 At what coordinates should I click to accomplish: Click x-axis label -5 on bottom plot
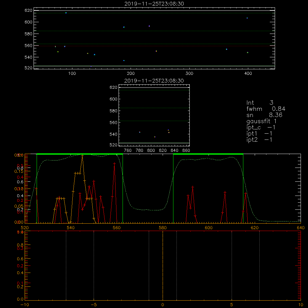(94, 305)
